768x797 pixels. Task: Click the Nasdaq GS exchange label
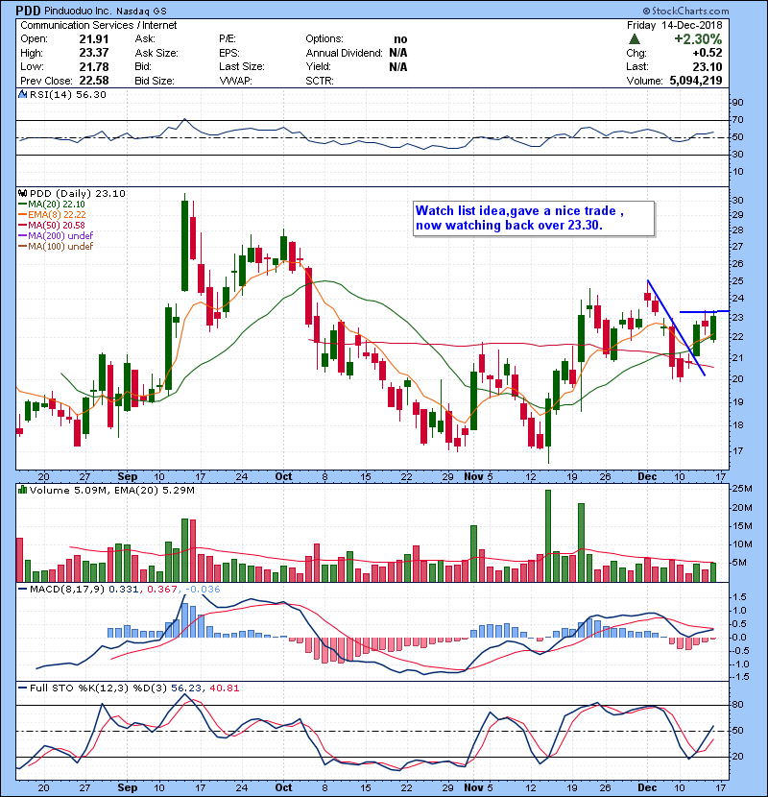141,12
